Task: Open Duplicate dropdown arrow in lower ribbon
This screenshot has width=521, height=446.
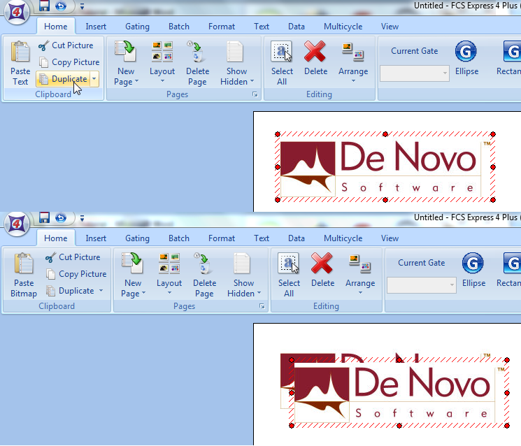Action: (x=101, y=291)
